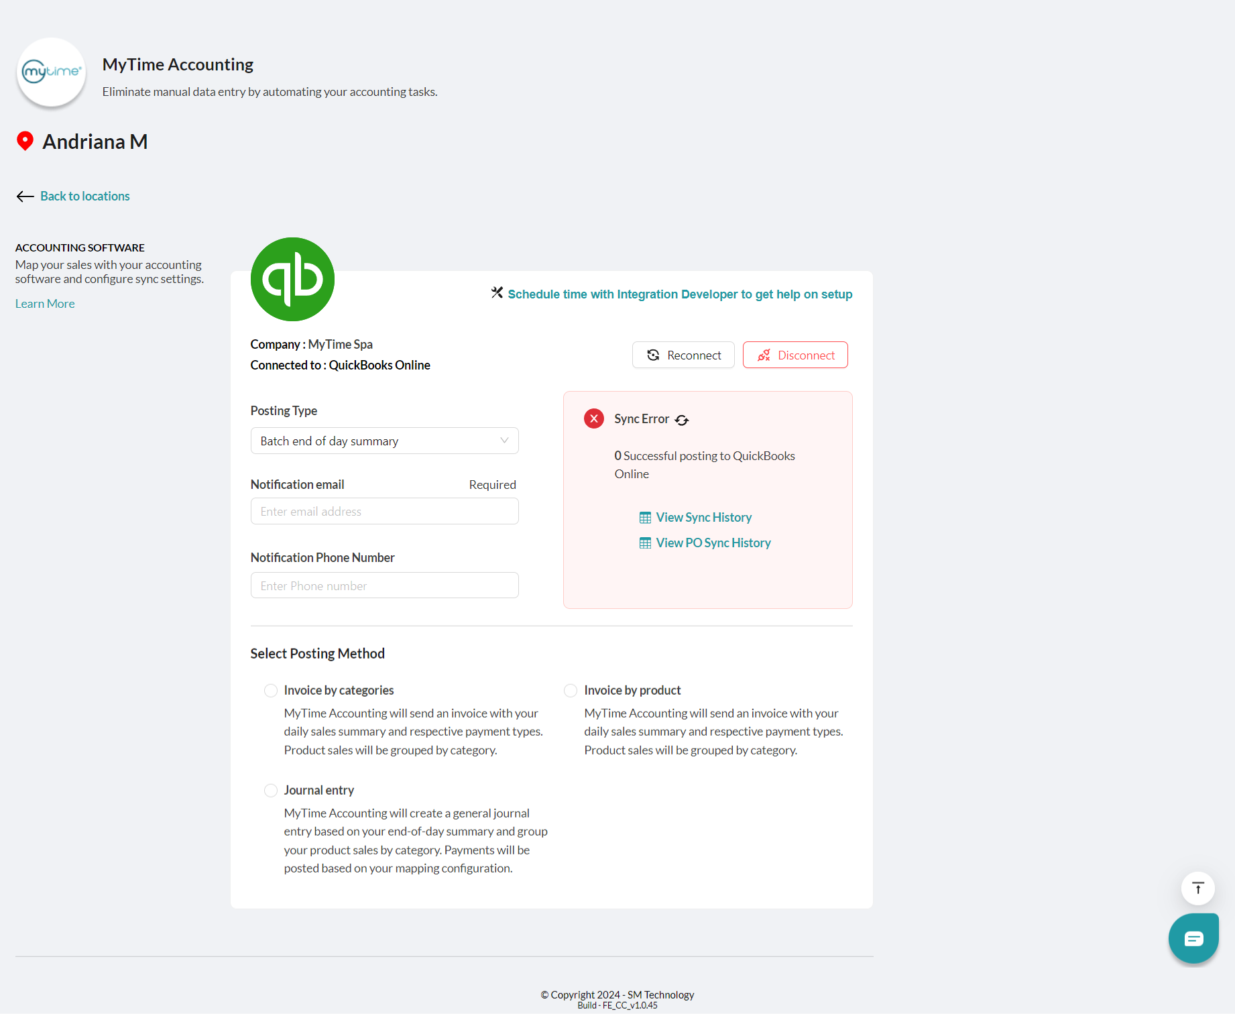Go Back to locations
1235x1014 pixels.
[85, 196]
